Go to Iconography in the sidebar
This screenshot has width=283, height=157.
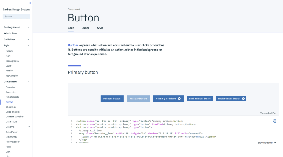click(12, 61)
